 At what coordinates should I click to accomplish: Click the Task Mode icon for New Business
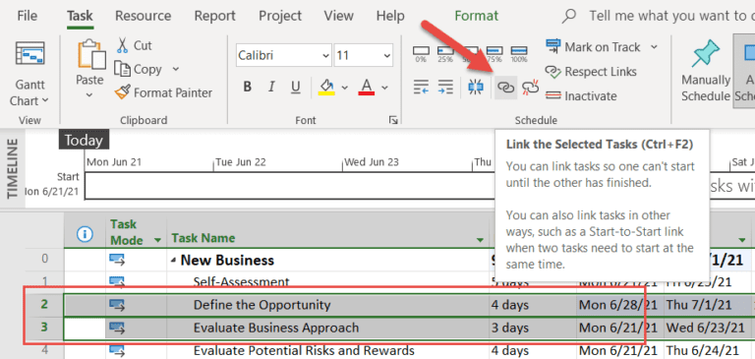[x=117, y=261]
